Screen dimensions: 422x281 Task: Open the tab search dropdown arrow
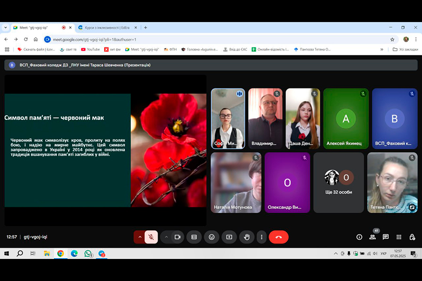5,28
